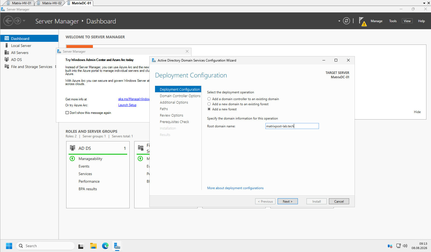Click the AD DS wizard title bar icon

point(154,60)
